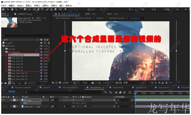Take snapshot with camera icon in viewer

click(93, 83)
